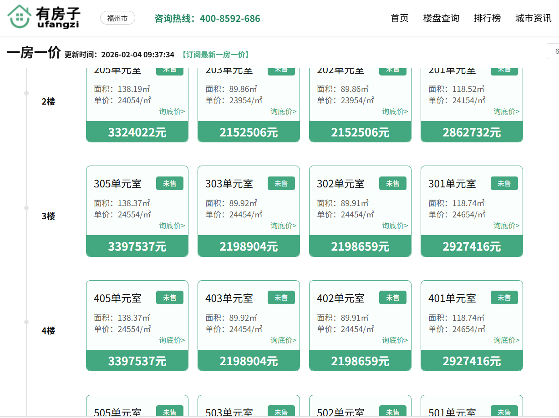Click 订阅最新一房一价 subscribe link
The height and width of the screenshot is (418, 559).
[215, 55]
